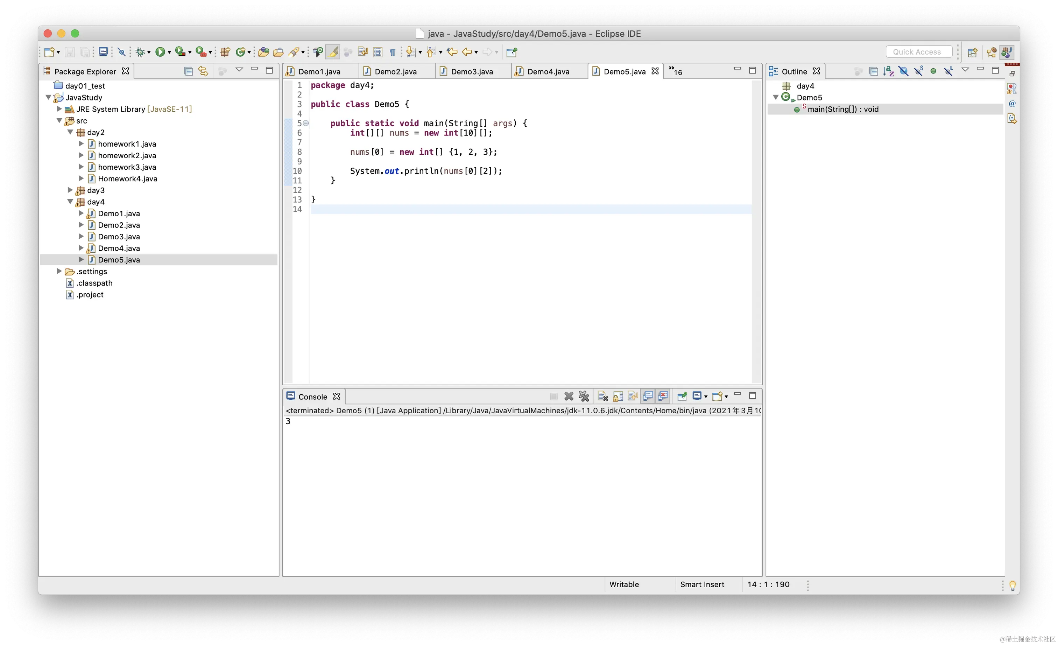Toggle Mark Occurrences highlighter in toolbar
Screen dimensions: 1058x645
coord(333,52)
